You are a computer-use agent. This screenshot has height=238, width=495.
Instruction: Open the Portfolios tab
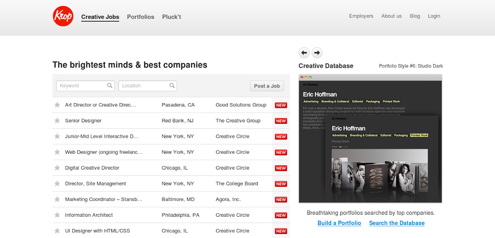(x=141, y=17)
